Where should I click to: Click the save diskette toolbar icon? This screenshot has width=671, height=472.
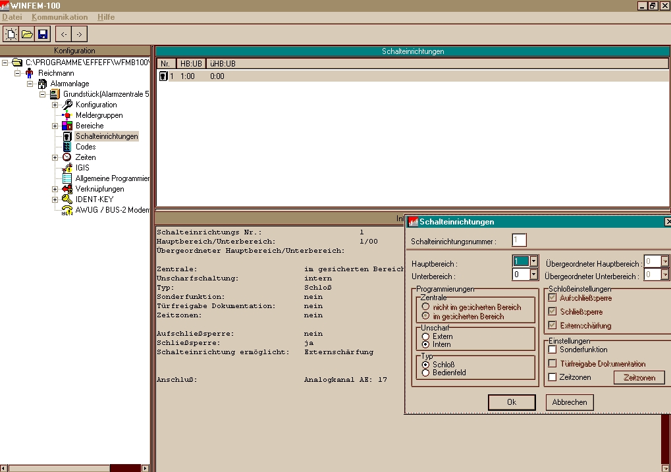pos(43,34)
